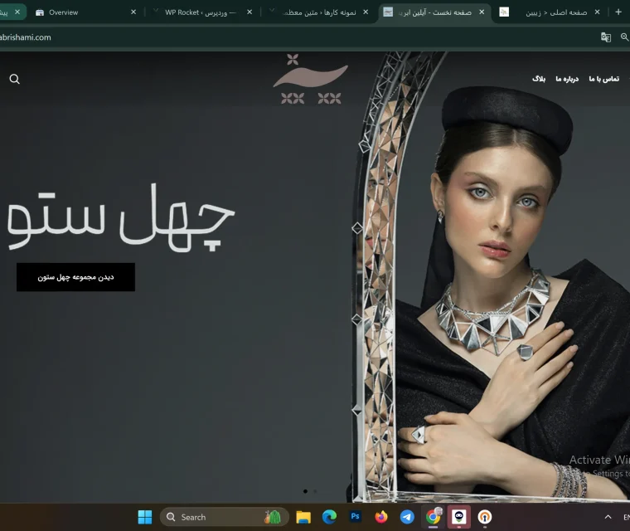Click the site logo in the header
The height and width of the screenshot is (531, 630).
(x=311, y=80)
